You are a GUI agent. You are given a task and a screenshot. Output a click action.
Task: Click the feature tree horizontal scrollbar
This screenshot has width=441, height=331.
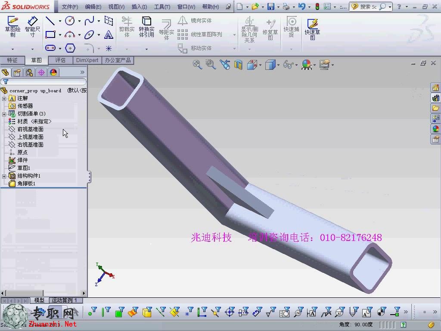[43, 293]
